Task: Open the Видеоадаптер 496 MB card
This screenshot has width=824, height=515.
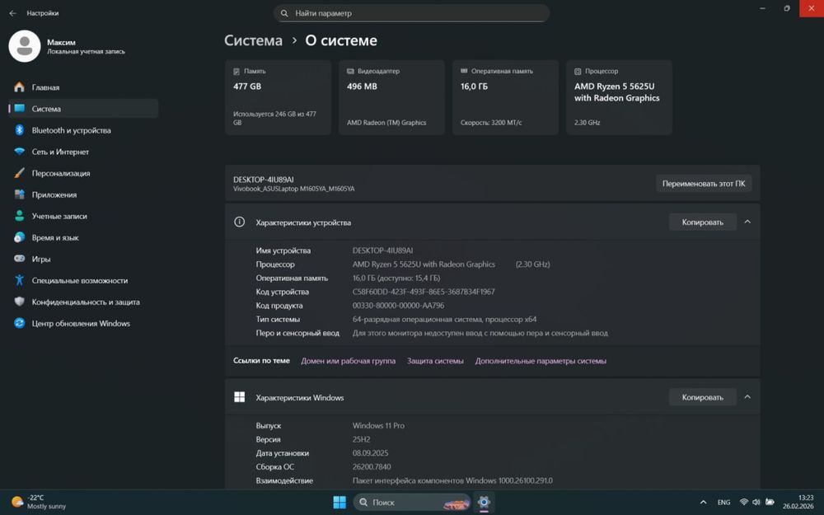Action: coord(391,97)
